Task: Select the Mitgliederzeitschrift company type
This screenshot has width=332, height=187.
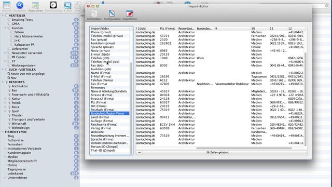Action: (22, 161)
